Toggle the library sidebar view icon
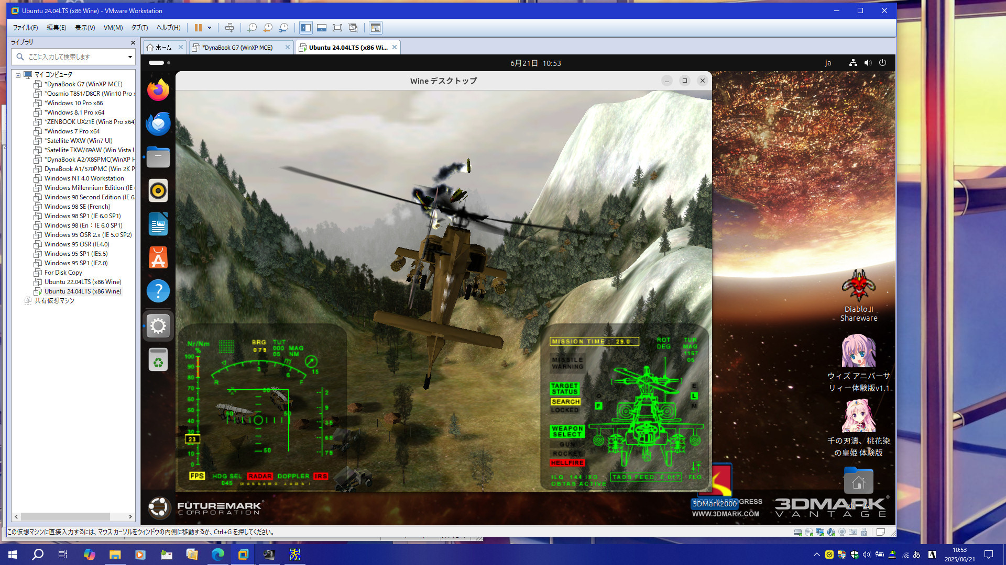The image size is (1006, 565). tap(306, 28)
